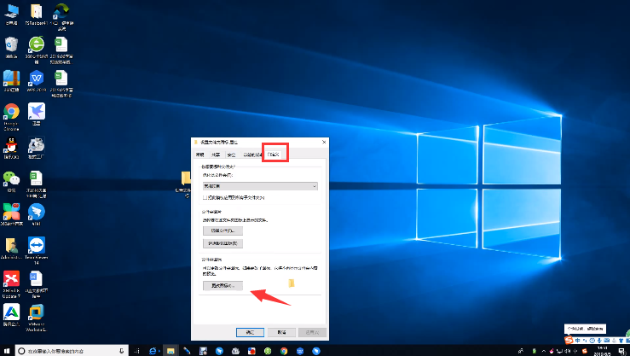Open TeamViewer 14 desktop shortcut

37,248
